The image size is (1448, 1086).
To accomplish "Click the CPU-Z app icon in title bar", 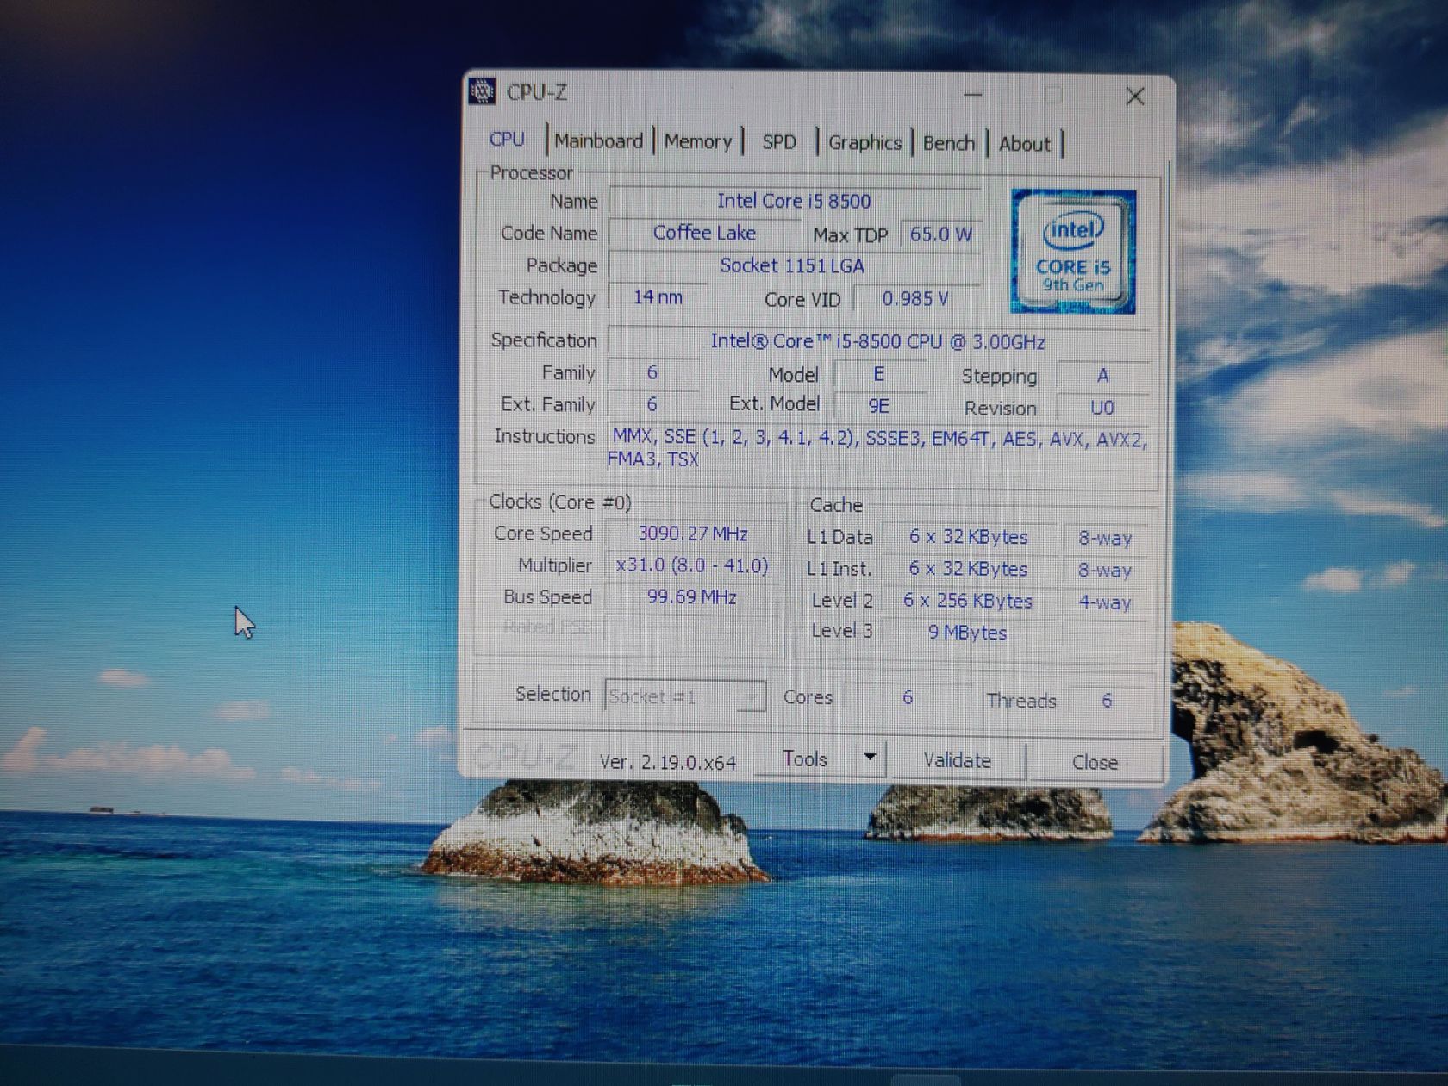I will (482, 91).
